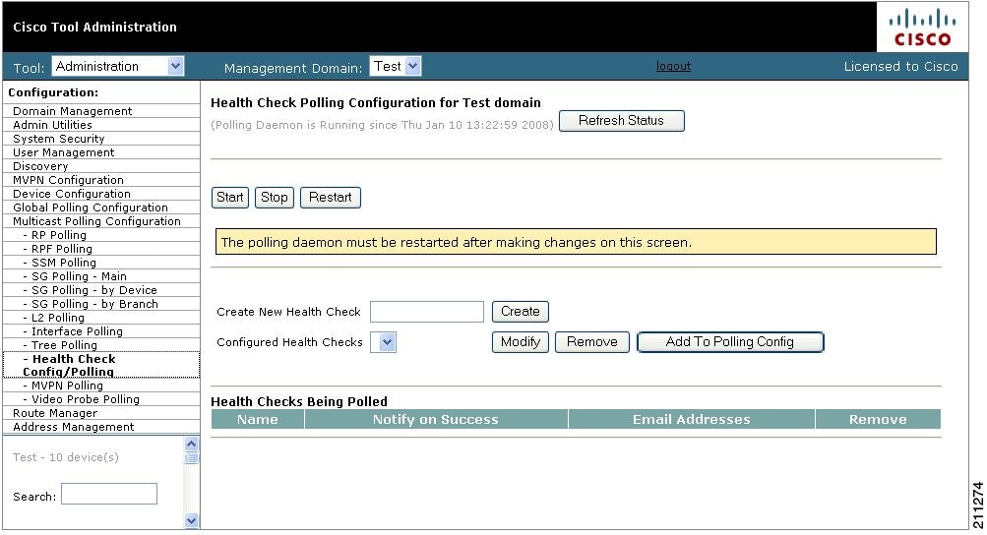Expand the Configured Health Checks dropdown

click(x=384, y=342)
